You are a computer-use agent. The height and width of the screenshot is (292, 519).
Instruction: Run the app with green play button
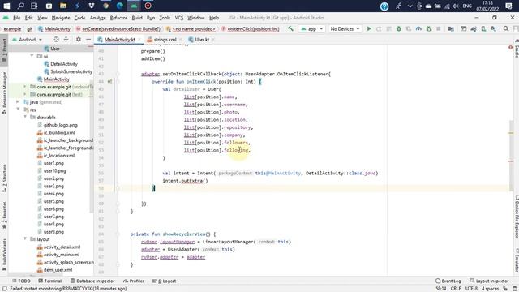[x=369, y=29]
